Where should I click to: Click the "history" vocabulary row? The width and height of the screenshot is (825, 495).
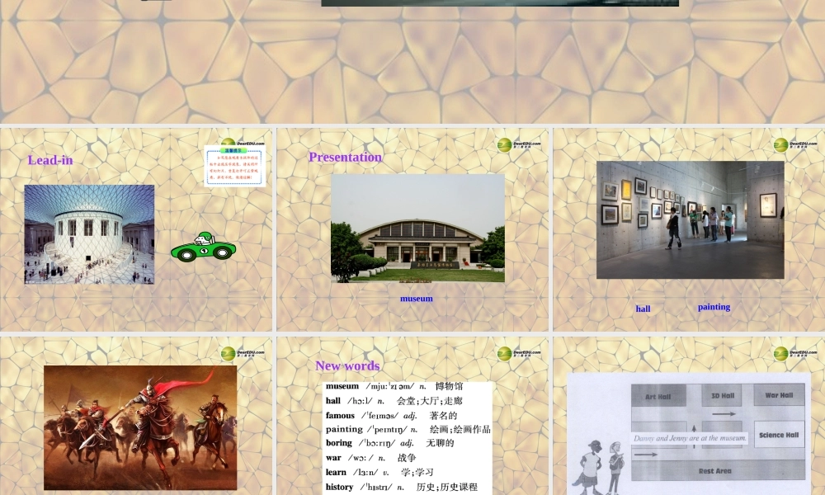pyautogui.click(x=402, y=487)
